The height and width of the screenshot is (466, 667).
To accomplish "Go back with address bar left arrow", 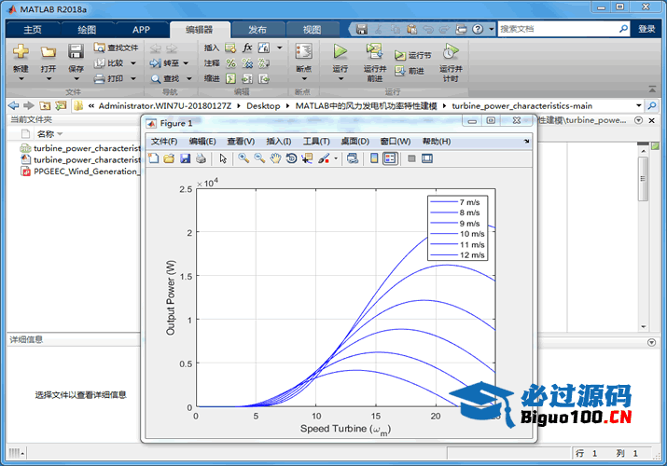I will click(x=14, y=105).
